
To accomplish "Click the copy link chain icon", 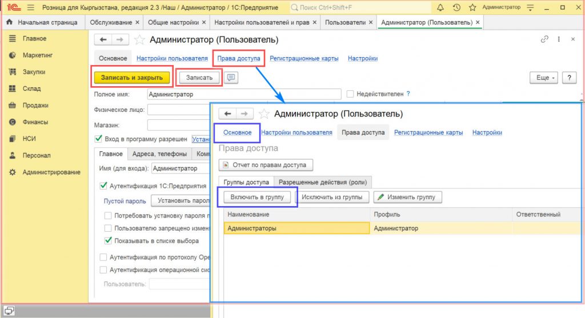I will click(x=543, y=39).
